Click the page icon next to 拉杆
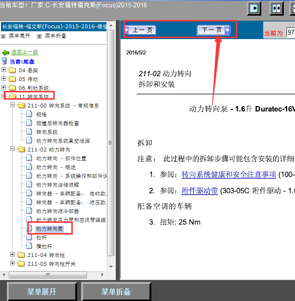This screenshot has height=301, width=295. [30, 237]
